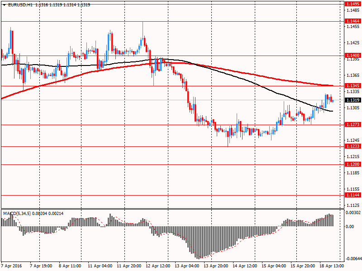
Task: Click the 8 Apr 11:00 time label
Action: [70, 266]
